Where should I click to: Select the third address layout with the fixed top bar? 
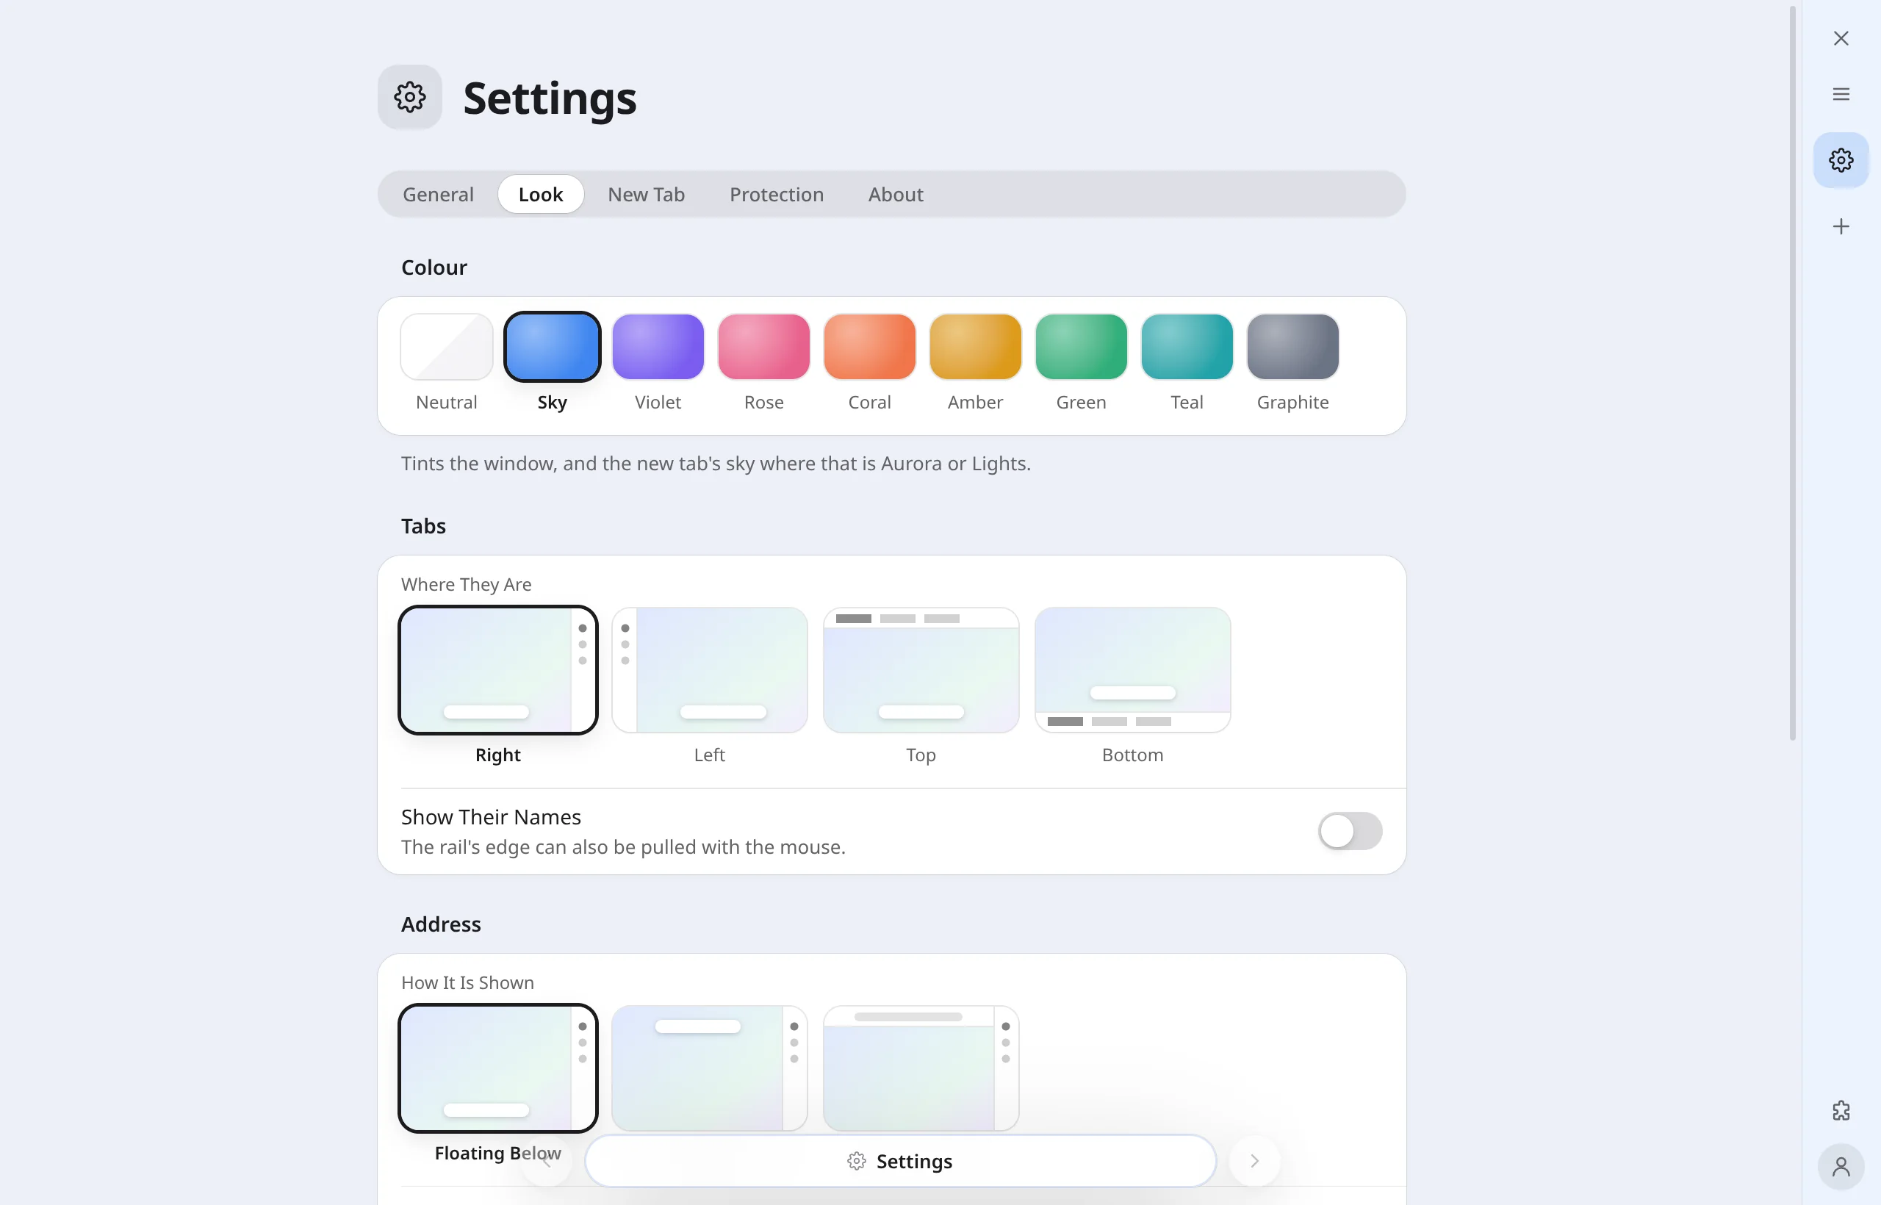tap(921, 1068)
